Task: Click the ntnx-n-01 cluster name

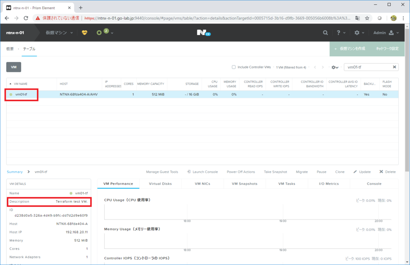Action: pyautogui.click(x=15, y=33)
